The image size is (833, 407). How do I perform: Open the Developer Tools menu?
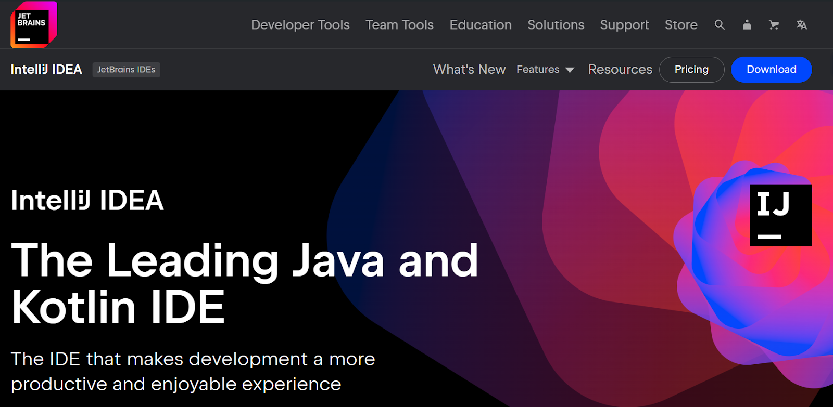click(x=300, y=25)
